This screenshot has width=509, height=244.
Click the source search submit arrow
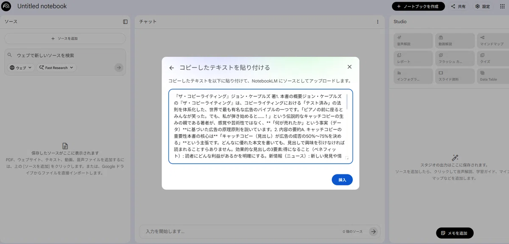coord(119,67)
